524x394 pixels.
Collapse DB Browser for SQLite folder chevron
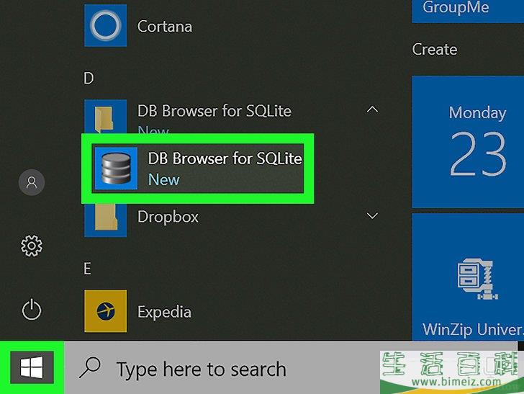pyautogui.click(x=372, y=110)
